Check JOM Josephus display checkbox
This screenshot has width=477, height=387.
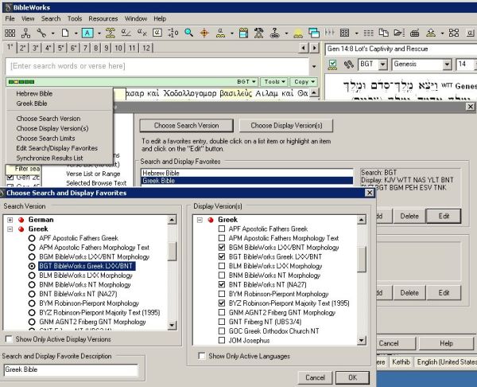pos(222,340)
